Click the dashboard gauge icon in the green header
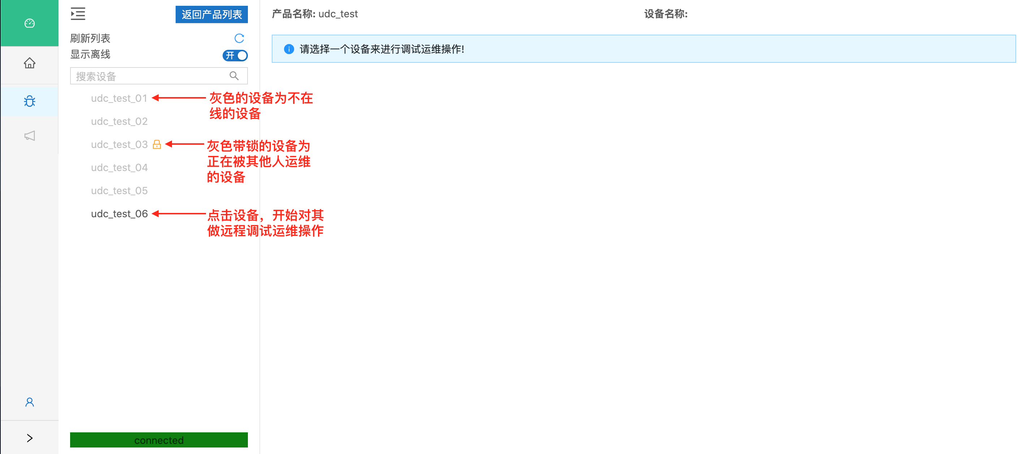 (30, 23)
